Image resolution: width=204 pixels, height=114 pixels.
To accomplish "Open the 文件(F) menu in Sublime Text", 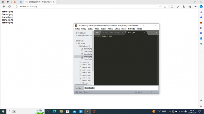I will (x=77, y=29).
